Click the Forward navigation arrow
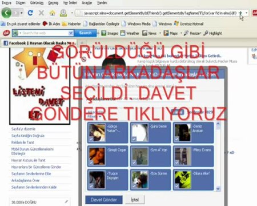257x206 pixels. click(x=15, y=13)
